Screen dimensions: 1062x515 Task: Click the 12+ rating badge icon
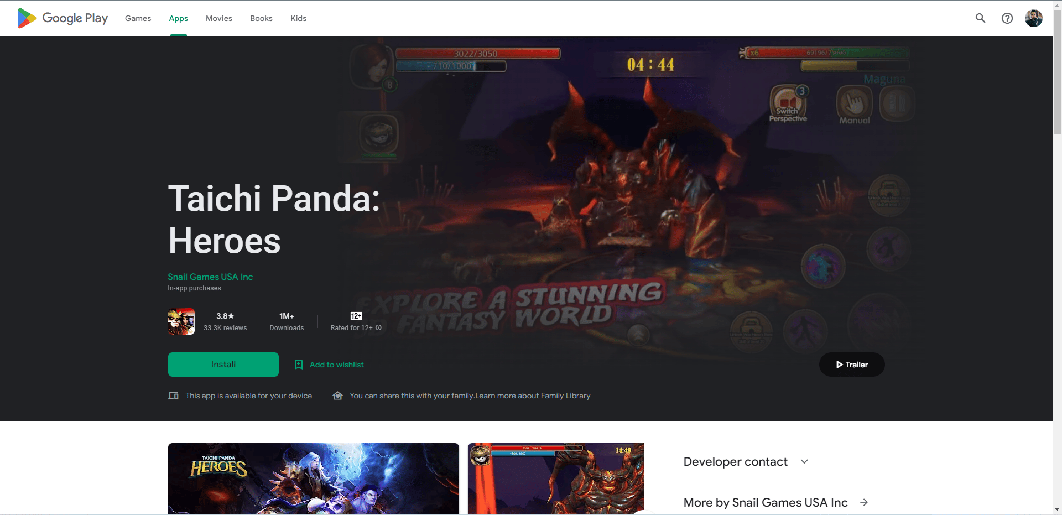tap(356, 316)
